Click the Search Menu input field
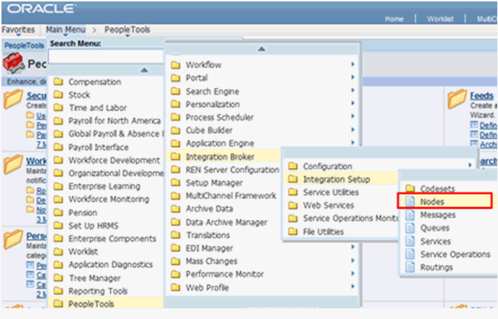This screenshot has height=319, width=498. pos(106,57)
